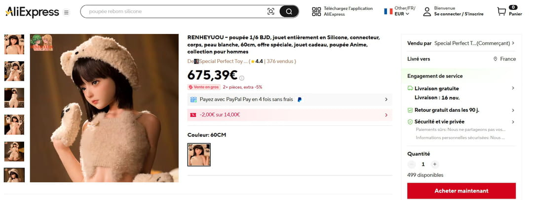Click the image search camera icon

pos(270,11)
